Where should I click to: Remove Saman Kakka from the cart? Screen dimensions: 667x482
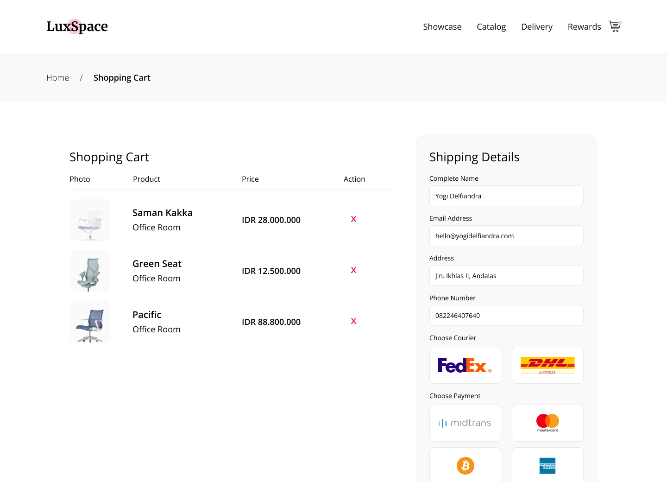coord(353,219)
